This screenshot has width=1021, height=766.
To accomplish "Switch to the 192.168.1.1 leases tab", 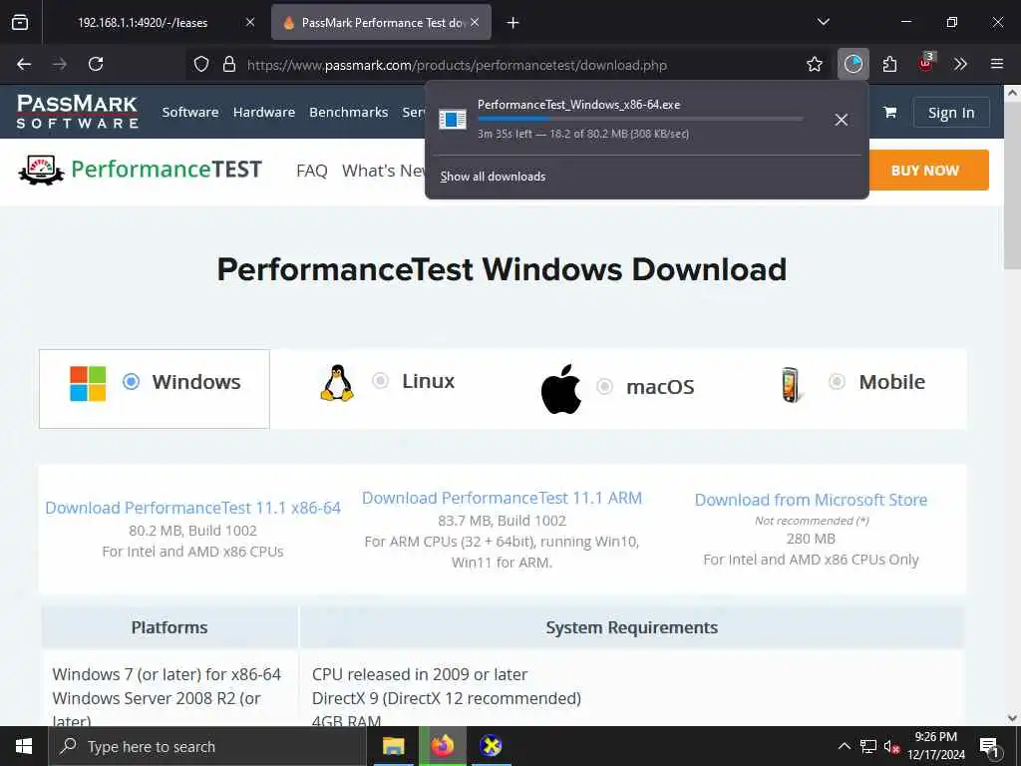I will click(x=153, y=22).
